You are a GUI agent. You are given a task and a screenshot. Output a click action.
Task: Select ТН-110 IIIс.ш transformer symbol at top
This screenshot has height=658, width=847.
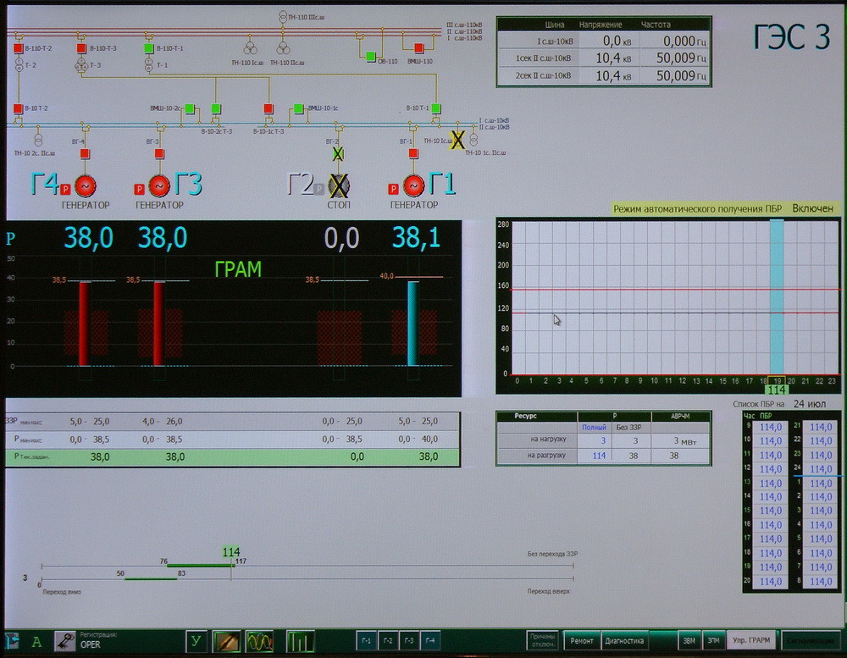283,17
